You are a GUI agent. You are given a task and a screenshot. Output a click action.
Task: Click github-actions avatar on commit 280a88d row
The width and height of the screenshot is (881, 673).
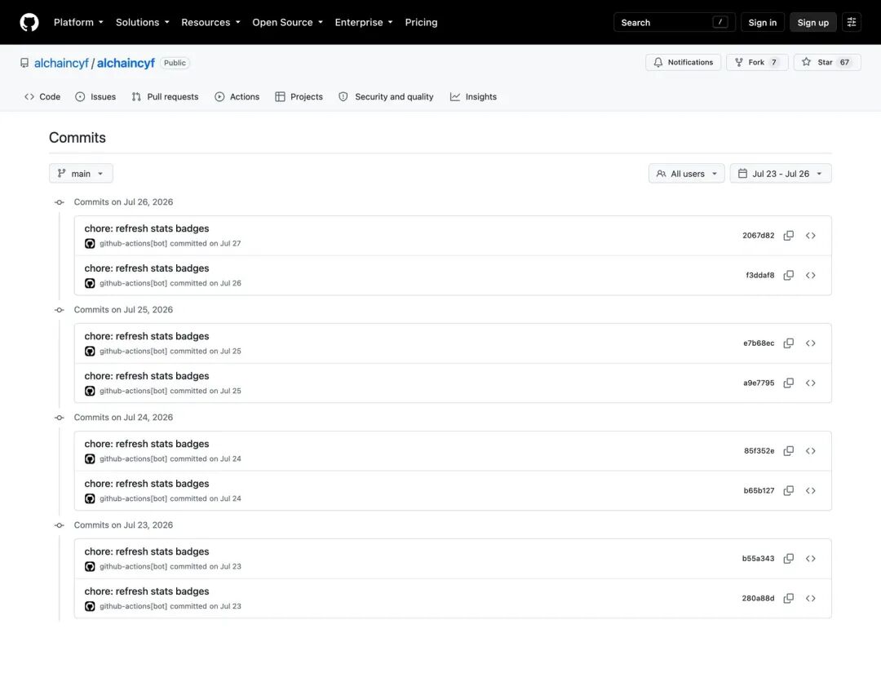coord(90,607)
